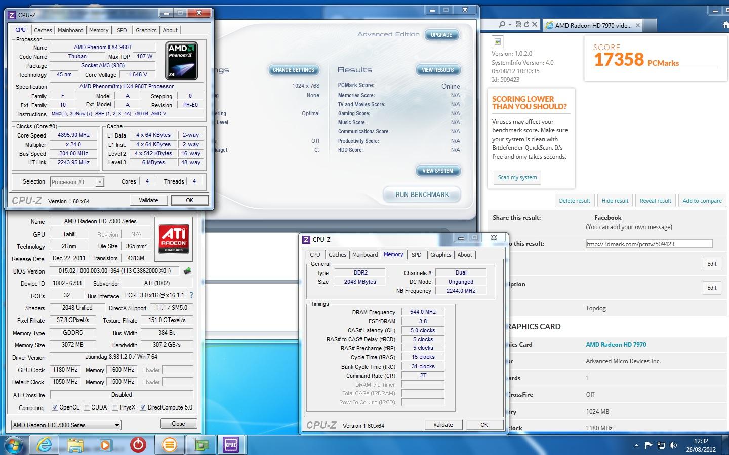This screenshot has width=729, height=455.
Task: Click OK in the CPU-Z processor window
Action: click(189, 200)
